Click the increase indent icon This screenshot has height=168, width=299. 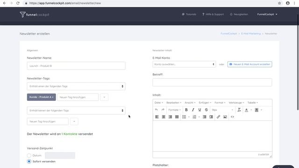click(x=211, y=117)
